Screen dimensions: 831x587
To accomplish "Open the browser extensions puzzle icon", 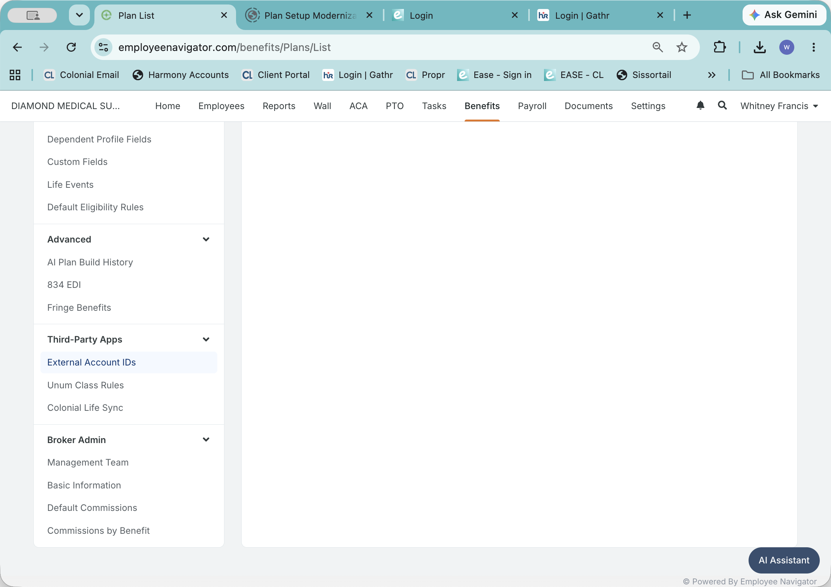I will (x=720, y=47).
